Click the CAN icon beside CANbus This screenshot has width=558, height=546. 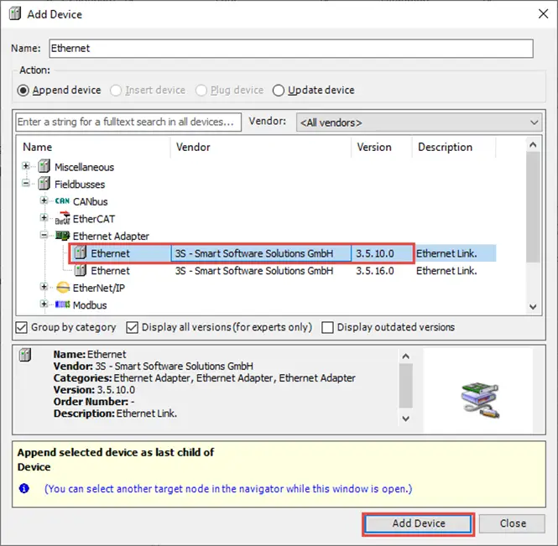coord(62,201)
